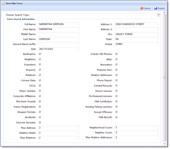Uncheck the Bankruptcy checkbox
The image size is (170, 149).
(40, 54)
